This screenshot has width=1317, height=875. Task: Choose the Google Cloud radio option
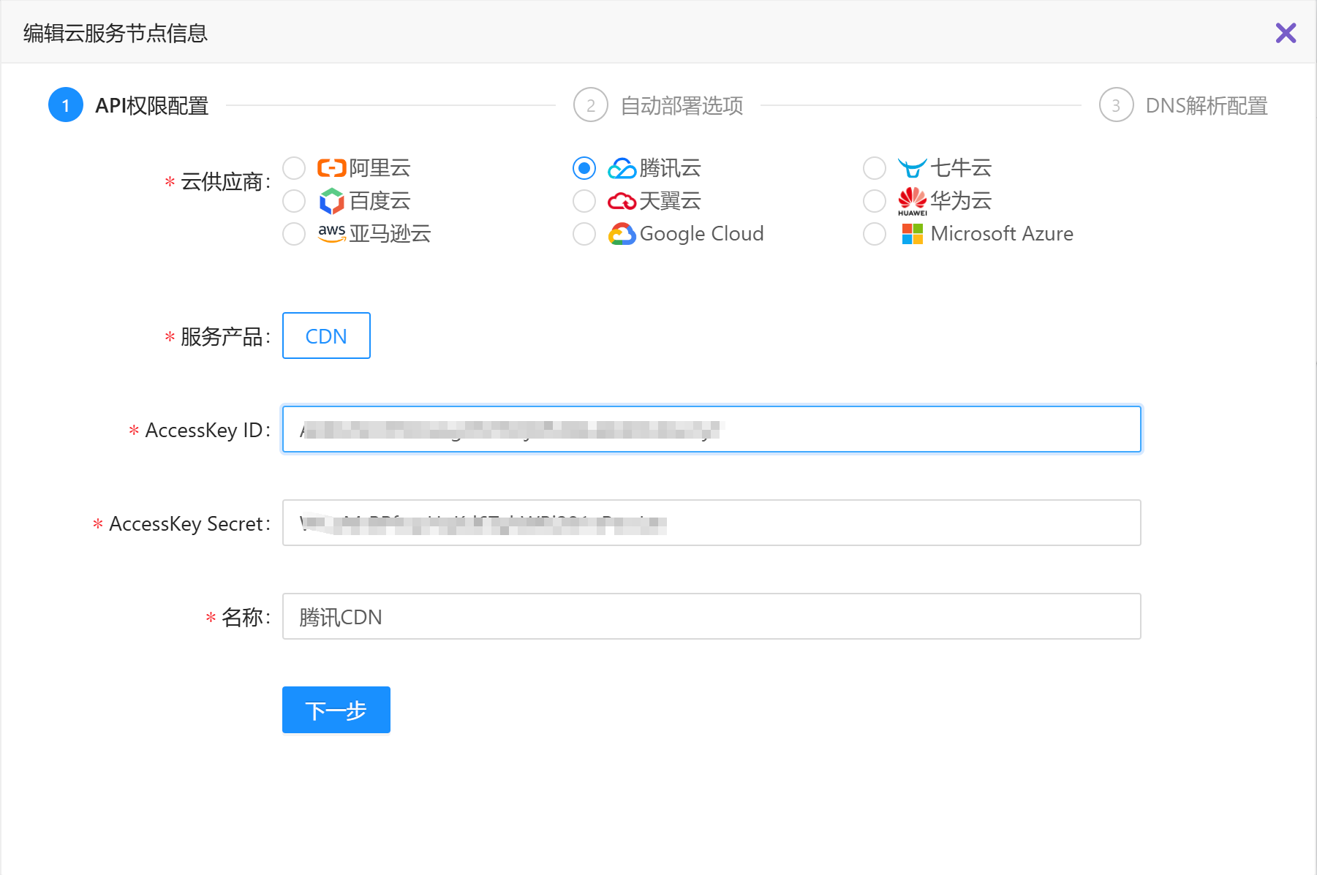point(584,234)
